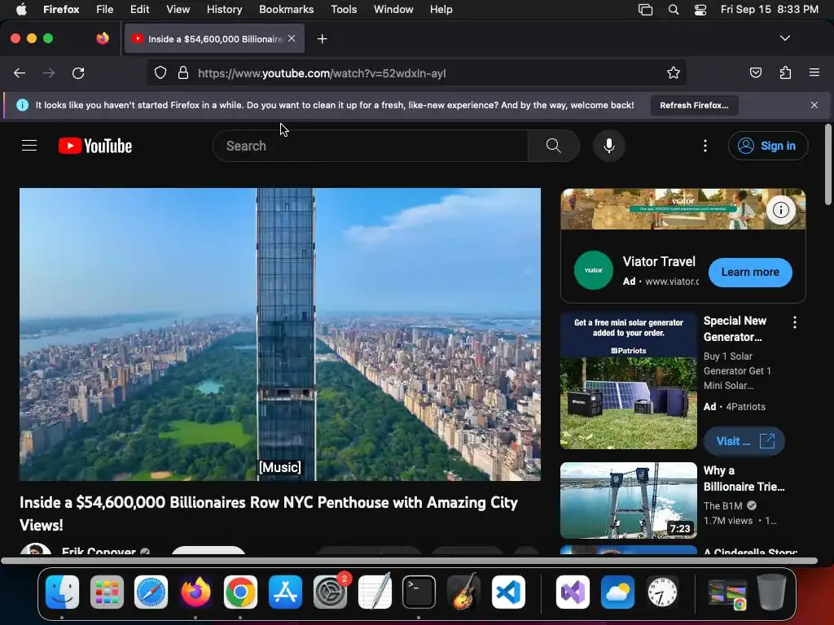Open the File menu
The image size is (834, 625).
pyautogui.click(x=105, y=10)
